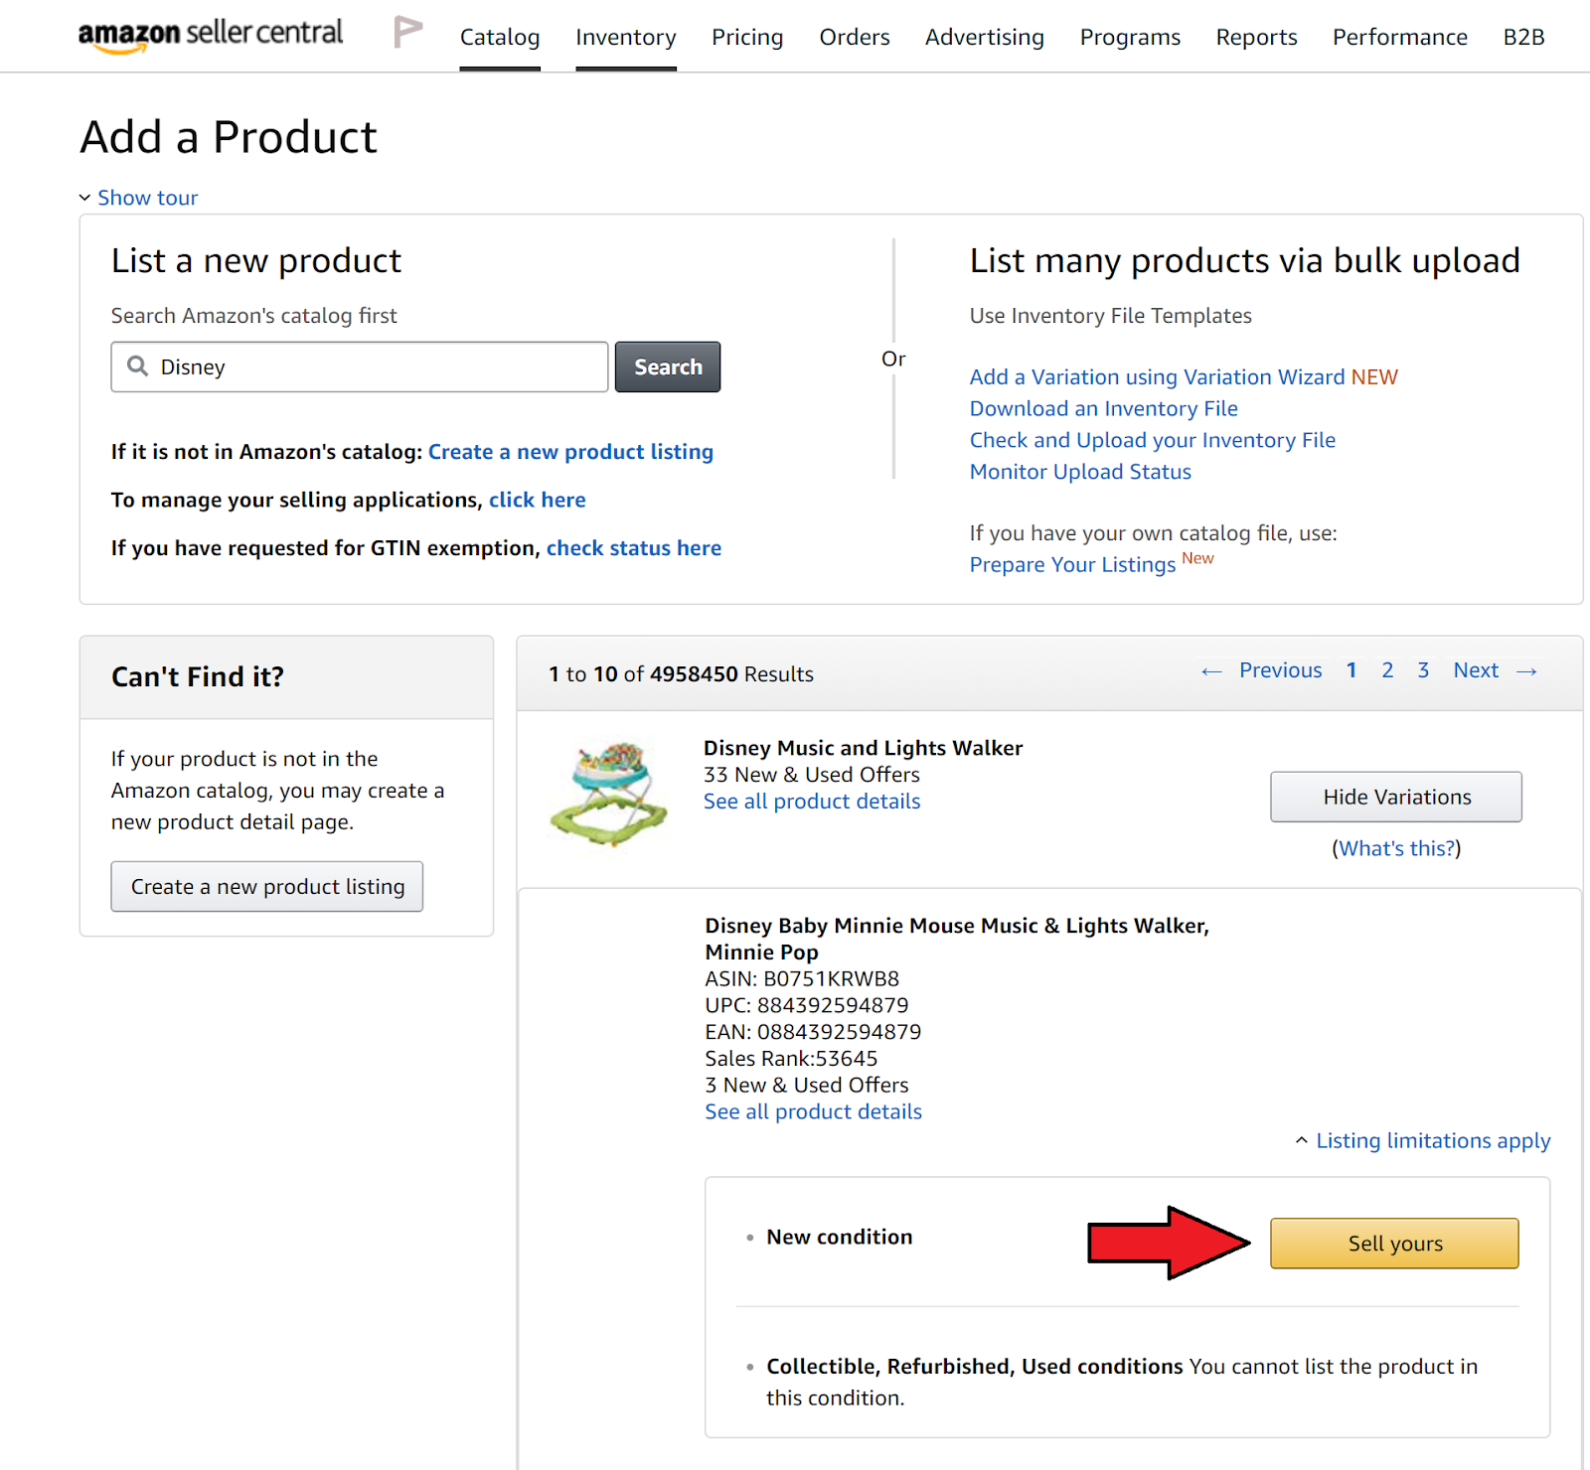Viewport: 1590px width, 1470px height.
Task: Hide Variations for the Disney walker
Action: 1395,797
